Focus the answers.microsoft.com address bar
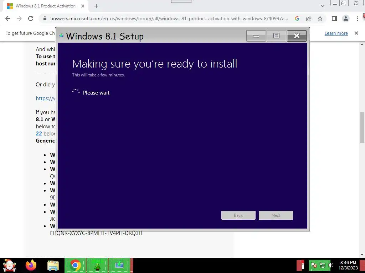Image resolution: width=365 pixels, height=273 pixels. click(x=169, y=18)
